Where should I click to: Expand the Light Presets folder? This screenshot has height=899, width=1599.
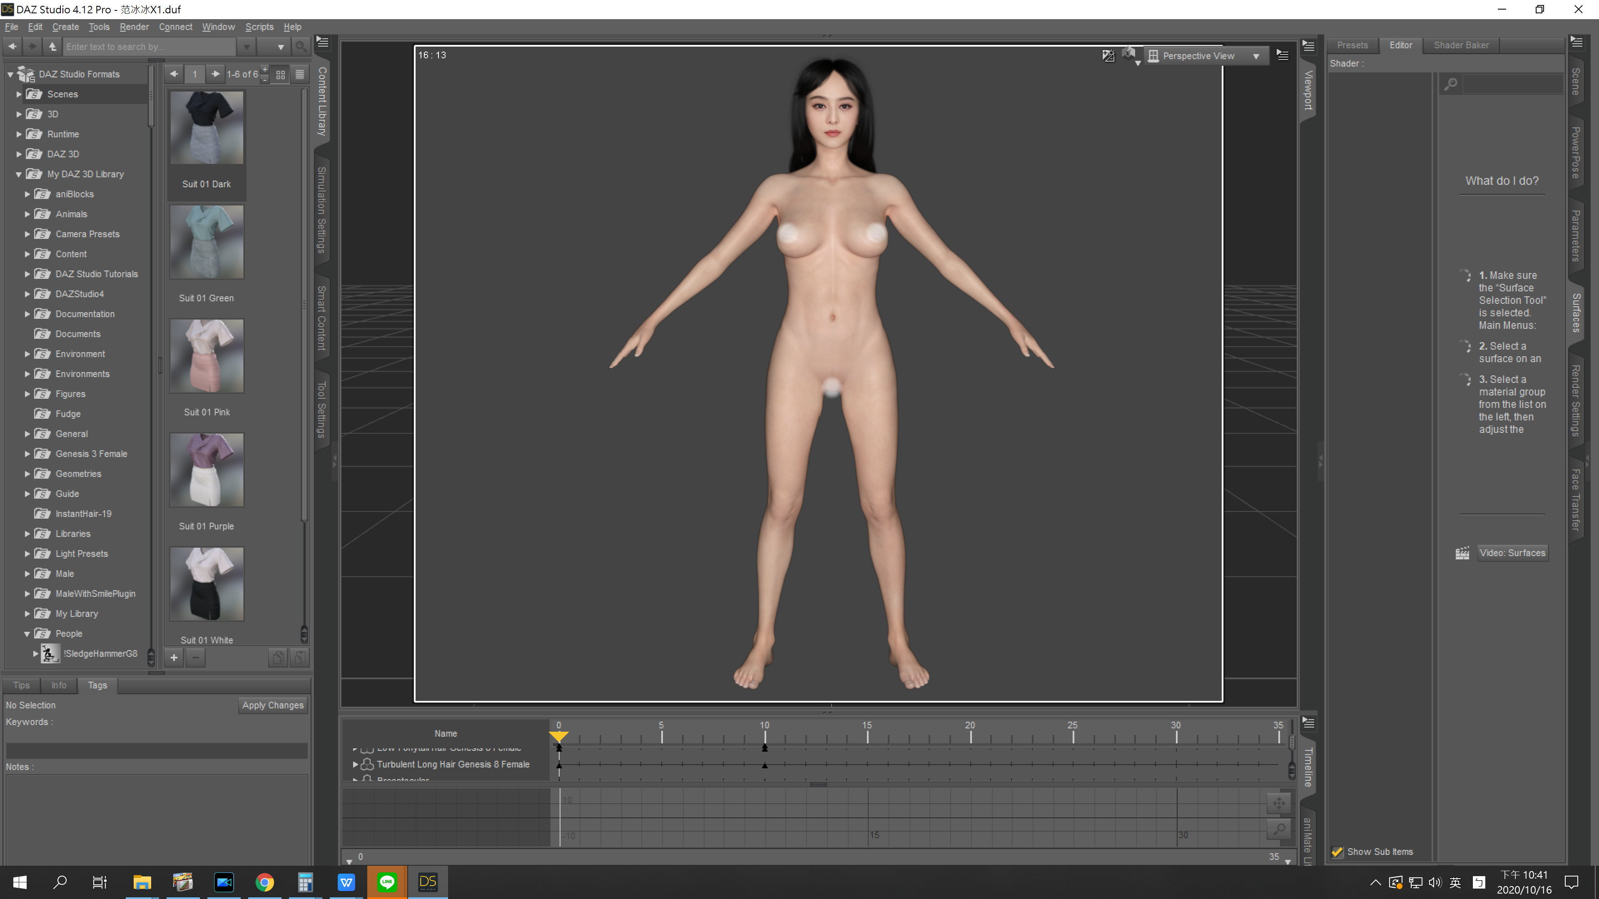pos(27,554)
